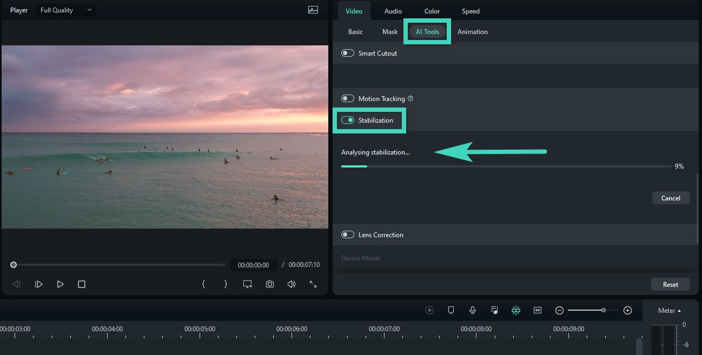This screenshot has height=355, width=702.
Task: Enable the Smart Cutout toggle
Action: [348, 53]
